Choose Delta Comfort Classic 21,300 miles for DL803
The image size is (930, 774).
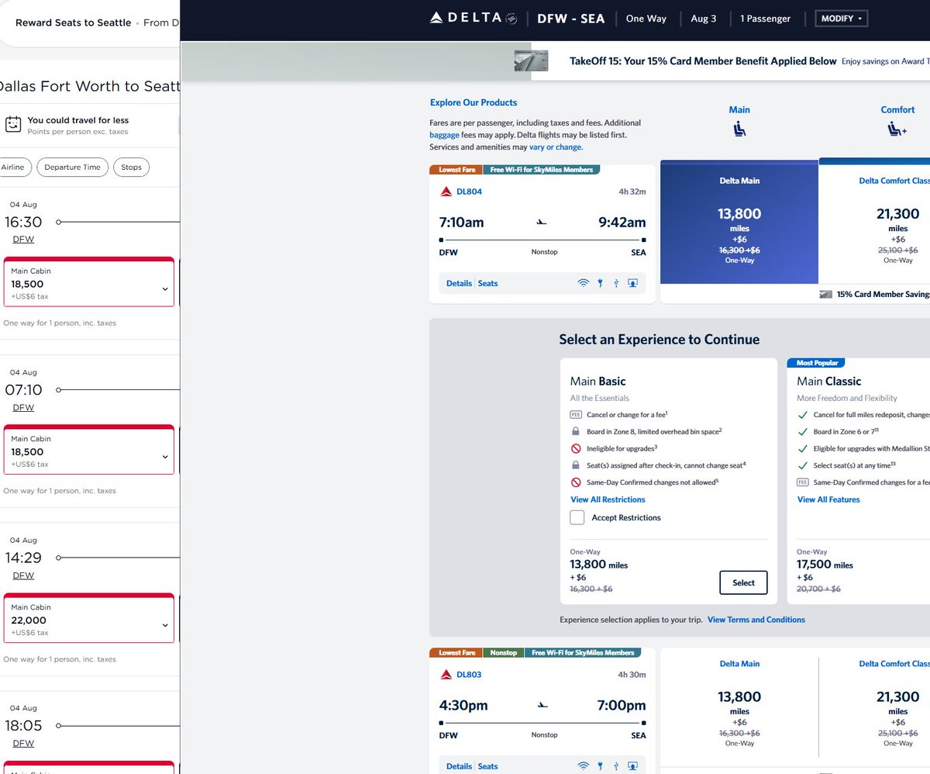tap(874, 703)
